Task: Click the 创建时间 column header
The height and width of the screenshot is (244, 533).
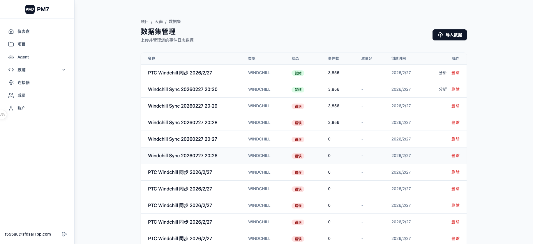Action: point(399,58)
